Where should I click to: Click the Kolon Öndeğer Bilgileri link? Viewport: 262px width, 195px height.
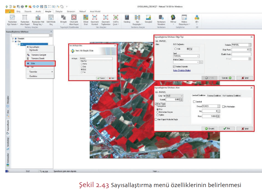tap(182, 70)
